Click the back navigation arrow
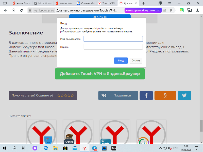The width and height of the screenshot is (203, 152). (x=5, y=10)
